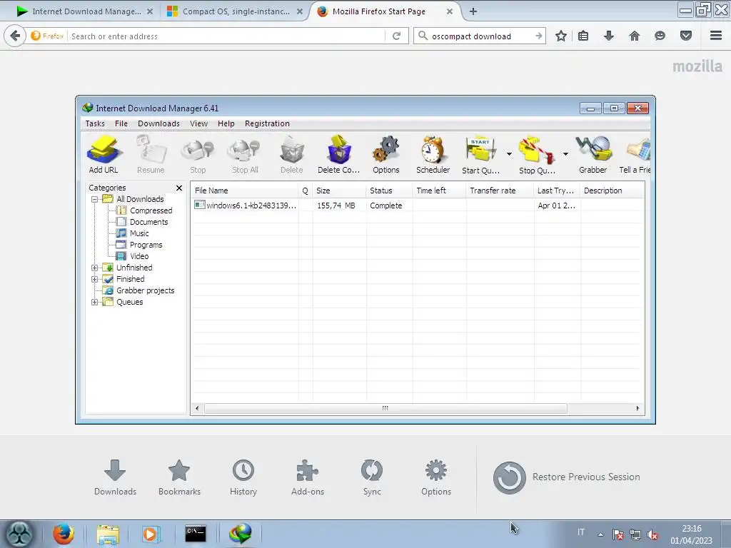Click the oscompact download search box

(x=480, y=36)
